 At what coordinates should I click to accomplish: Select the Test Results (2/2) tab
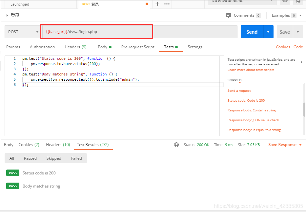point(93,145)
